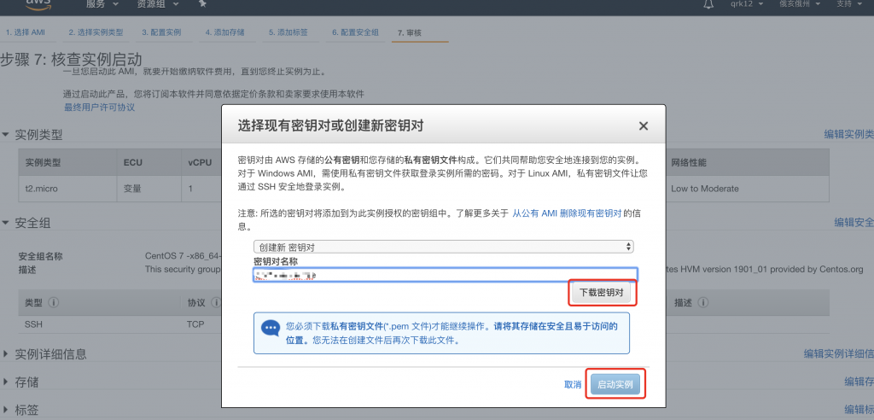Screen dimensions: 874x420
Task: Open the 俄亥俄州 region menu
Action: (x=800, y=4)
